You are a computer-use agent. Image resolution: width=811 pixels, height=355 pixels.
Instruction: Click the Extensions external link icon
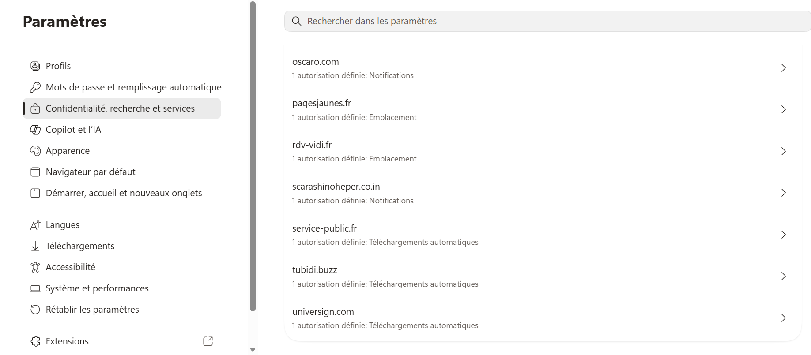pos(208,341)
